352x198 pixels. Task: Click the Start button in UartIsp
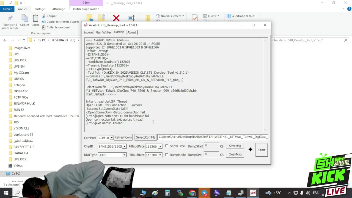262,150
